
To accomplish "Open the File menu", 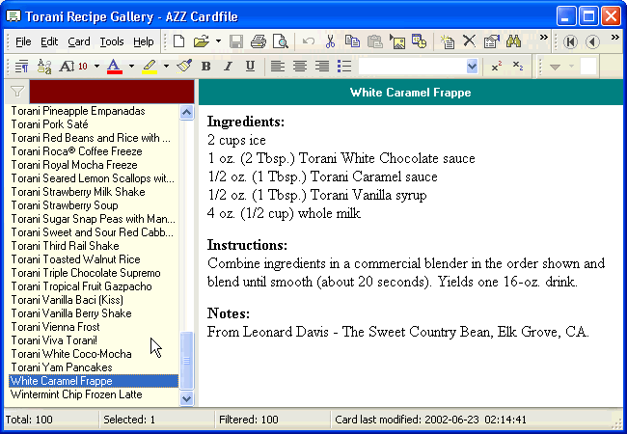I will click(23, 41).
